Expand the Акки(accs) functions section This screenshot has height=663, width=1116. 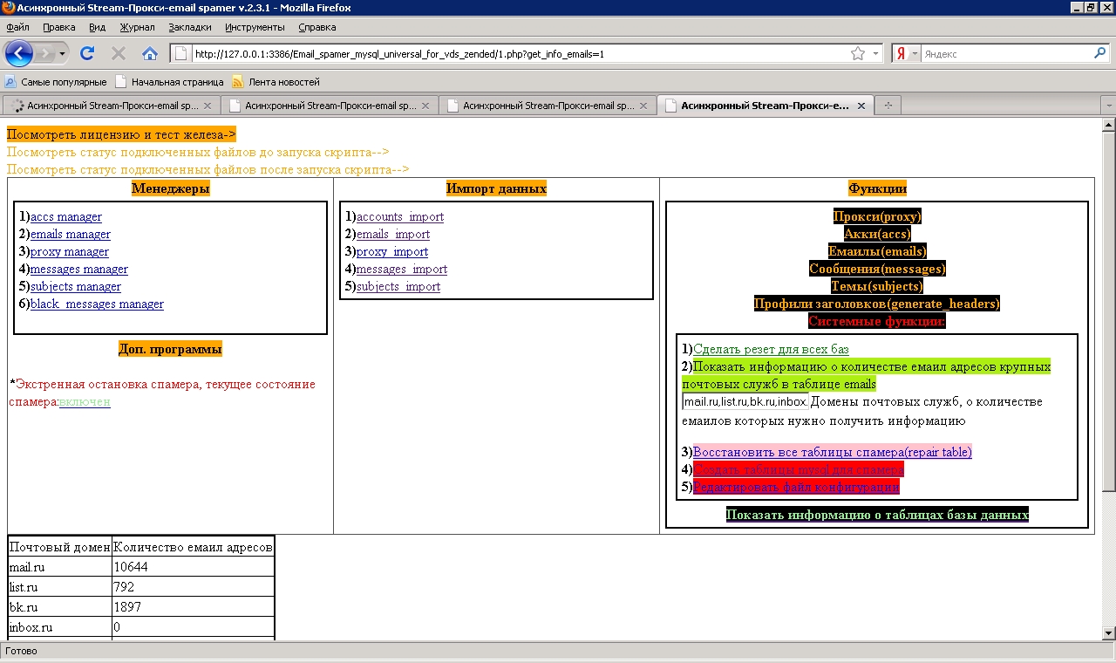pos(877,234)
